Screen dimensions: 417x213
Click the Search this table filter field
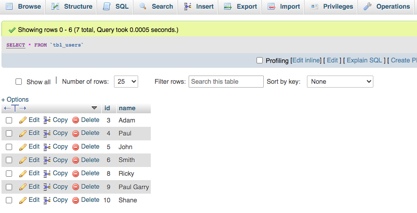[x=226, y=81]
